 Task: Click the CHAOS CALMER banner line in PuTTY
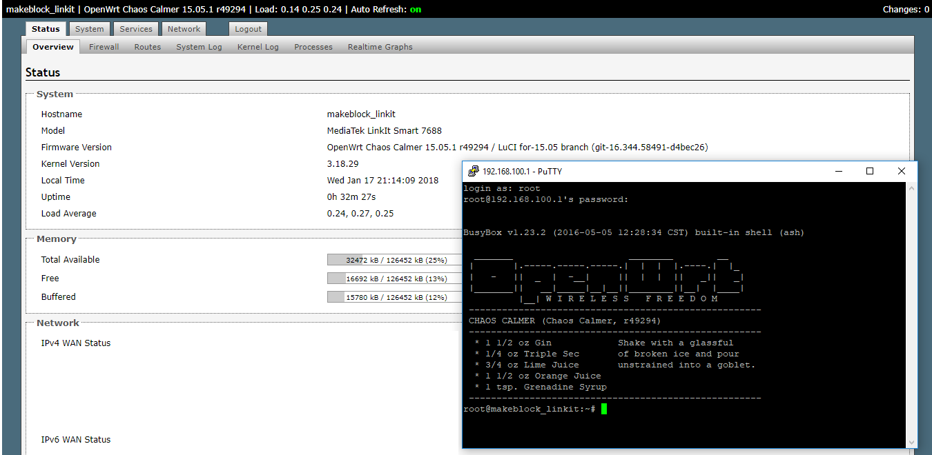click(x=565, y=321)
